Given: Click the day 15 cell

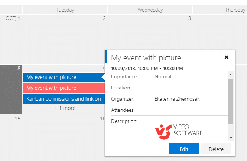Looking at the screenshot, I should pyautogui.click(x=11, y=138).
